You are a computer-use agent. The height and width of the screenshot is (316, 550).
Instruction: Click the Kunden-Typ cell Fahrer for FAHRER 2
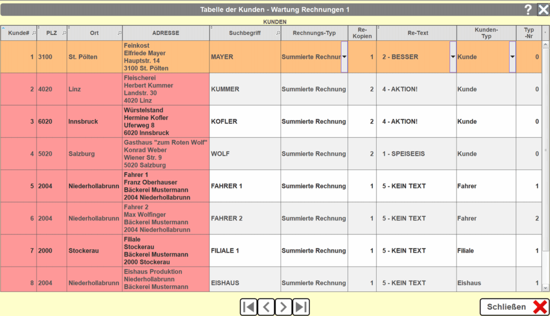487,218
